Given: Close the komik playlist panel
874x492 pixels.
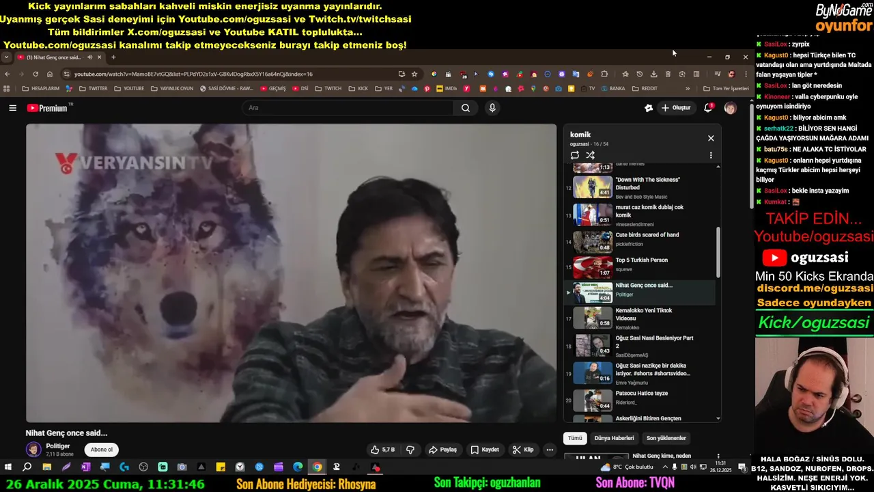Looking at the screenshot, I should click(711, 138).
